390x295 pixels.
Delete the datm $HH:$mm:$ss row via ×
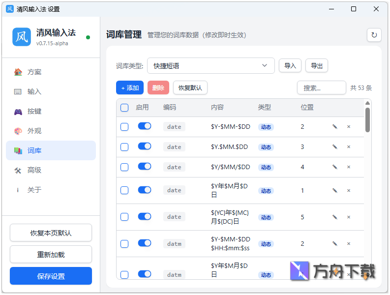pos(349,244)
